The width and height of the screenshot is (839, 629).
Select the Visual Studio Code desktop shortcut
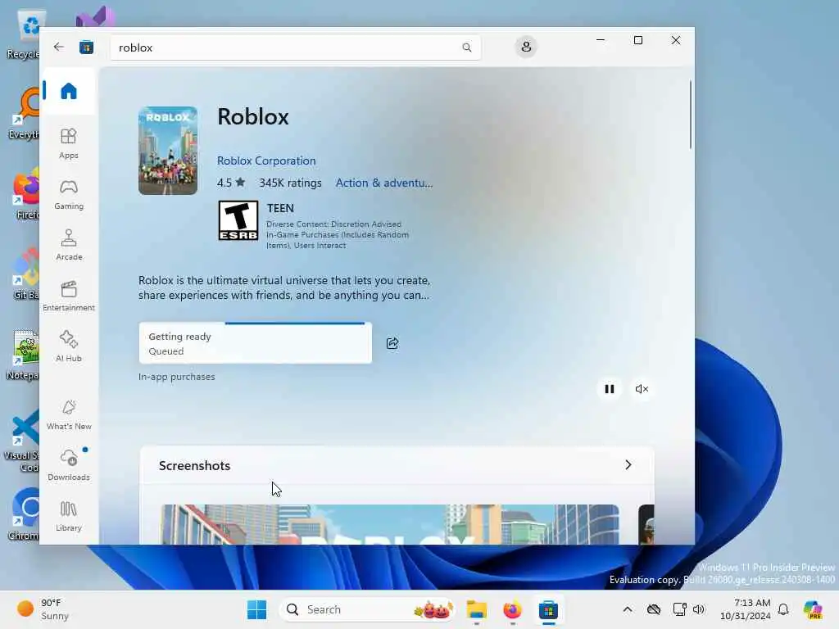(22, 440)
